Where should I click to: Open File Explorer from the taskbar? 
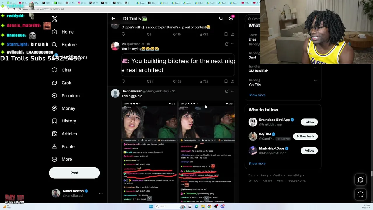click(203, 206)
